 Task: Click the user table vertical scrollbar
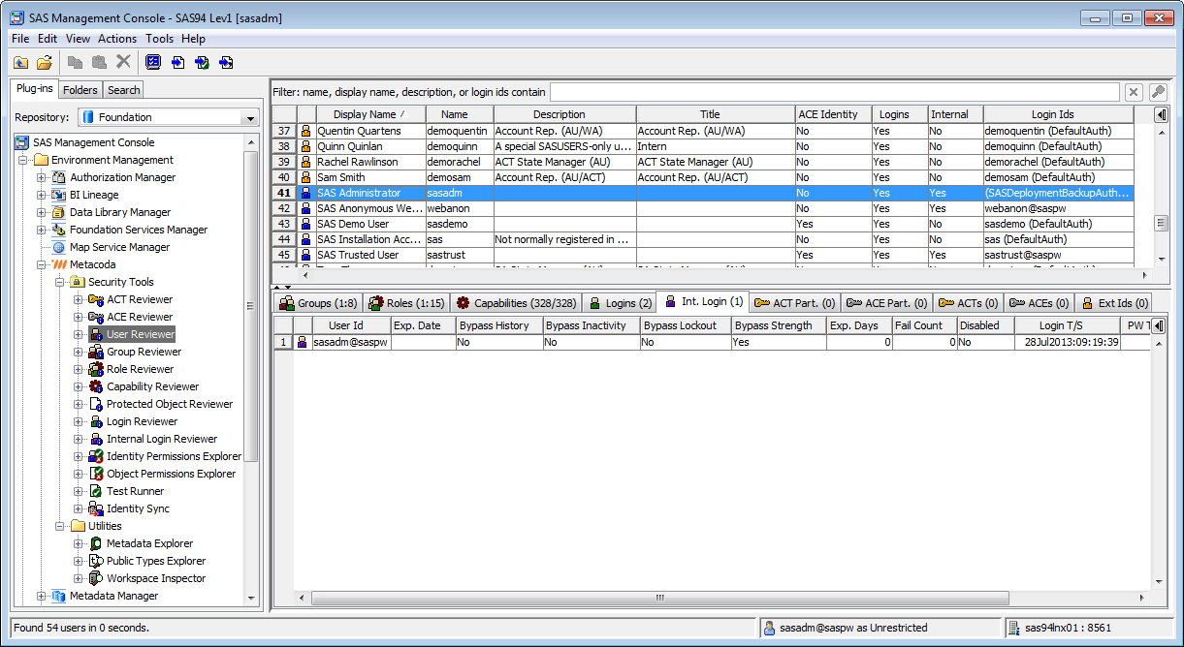pos(1160,194)
